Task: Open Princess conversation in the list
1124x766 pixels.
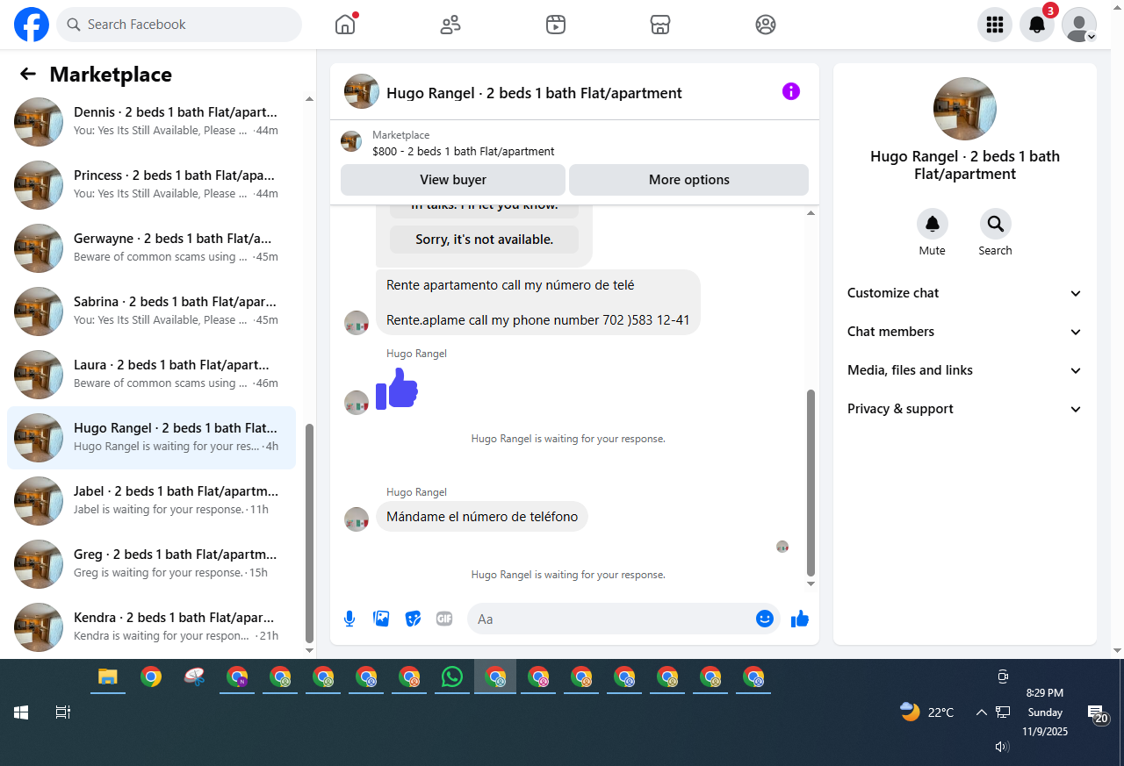Action: pyautogui.click(x=151, y=185)
